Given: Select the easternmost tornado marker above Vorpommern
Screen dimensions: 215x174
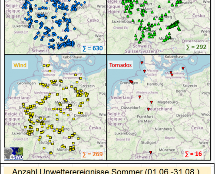Looking at the screenshot, I should pyautogui.click(x=183, y=68).
